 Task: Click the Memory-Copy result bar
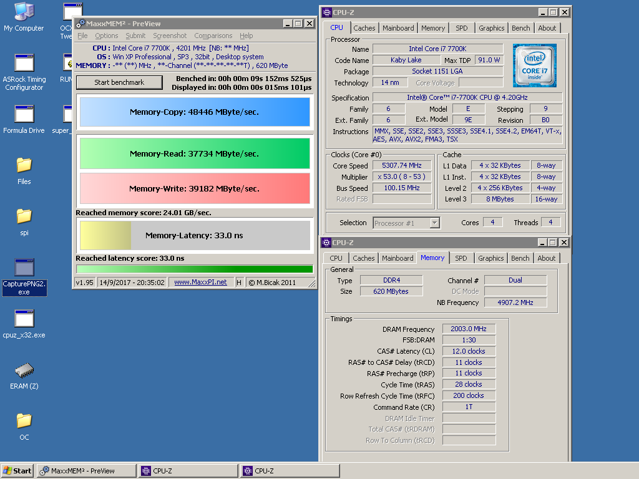(x=195, y=112)
